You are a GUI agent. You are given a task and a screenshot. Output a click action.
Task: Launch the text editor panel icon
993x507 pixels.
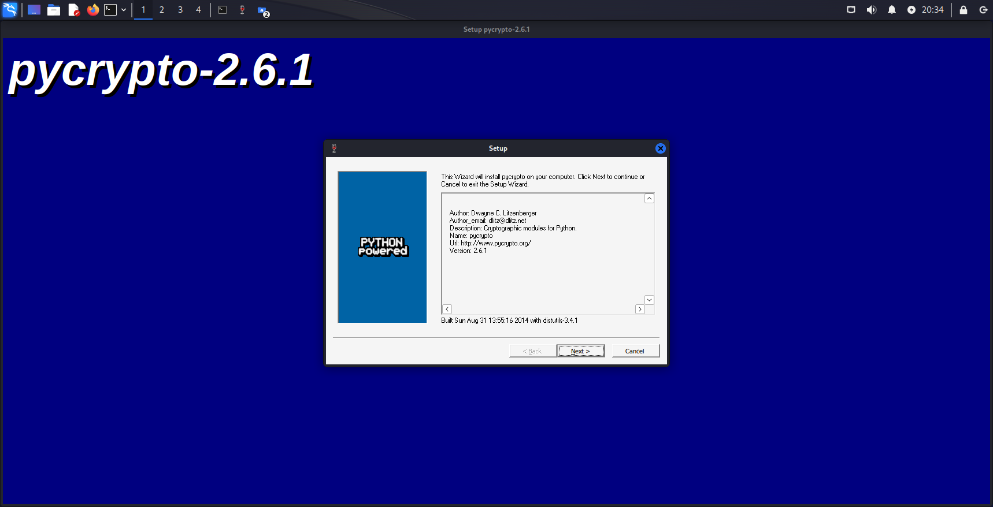pyautogui.click(x=73, y=10)
